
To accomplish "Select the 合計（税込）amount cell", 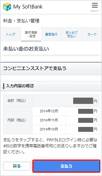I will point(66,101).
